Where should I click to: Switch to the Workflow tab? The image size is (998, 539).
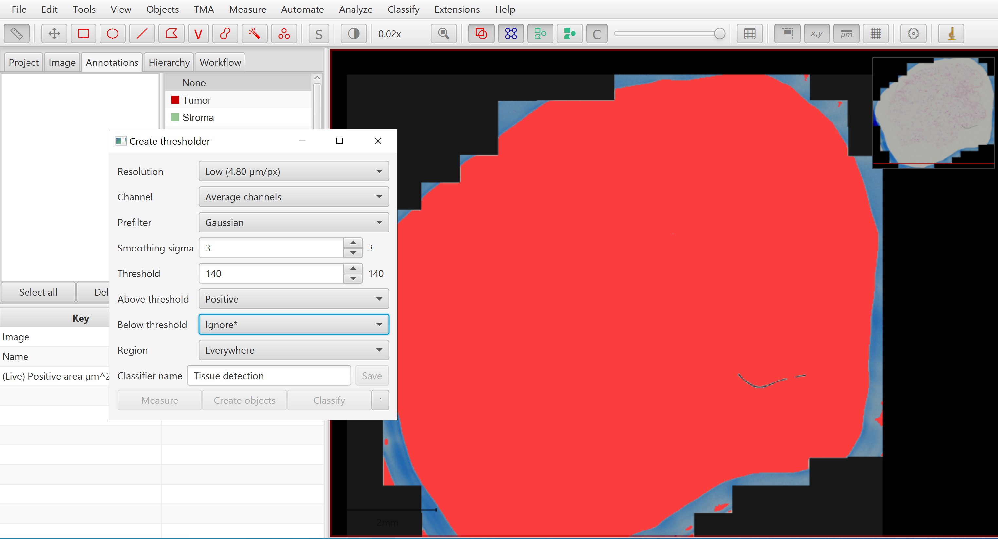coord(220,62)
